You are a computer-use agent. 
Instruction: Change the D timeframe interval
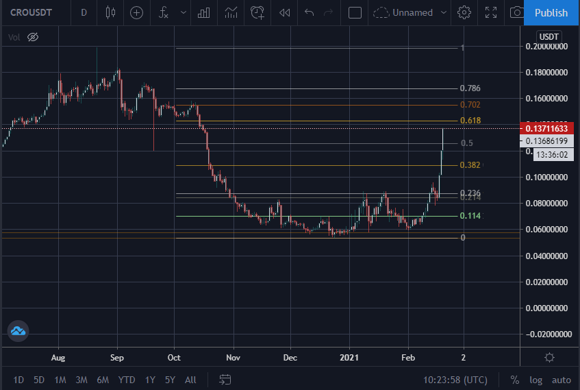84,12
